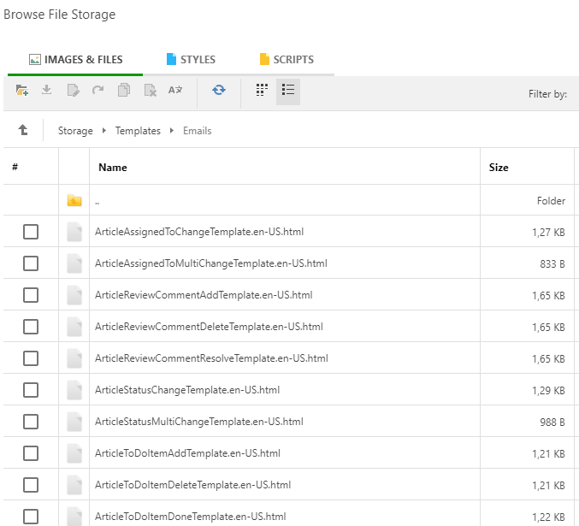Image resolution: width=579 pixels, height=526 pixels.
Task: Click the # column header
Action: (15, 167)
